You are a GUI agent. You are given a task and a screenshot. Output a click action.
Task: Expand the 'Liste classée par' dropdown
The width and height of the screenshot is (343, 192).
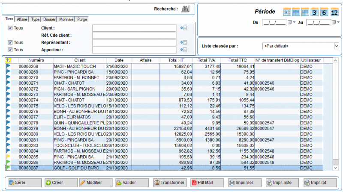point(336,46)
